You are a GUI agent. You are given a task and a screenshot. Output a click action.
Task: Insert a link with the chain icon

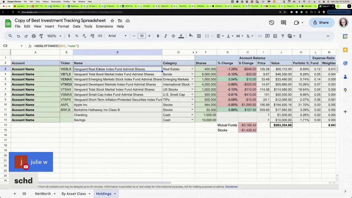point(260,36)
